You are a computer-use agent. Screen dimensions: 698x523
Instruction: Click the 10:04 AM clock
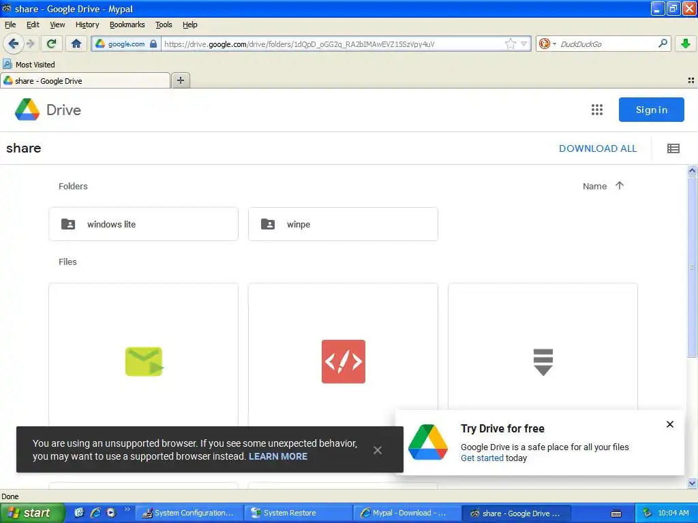click(x=673, y=513)
